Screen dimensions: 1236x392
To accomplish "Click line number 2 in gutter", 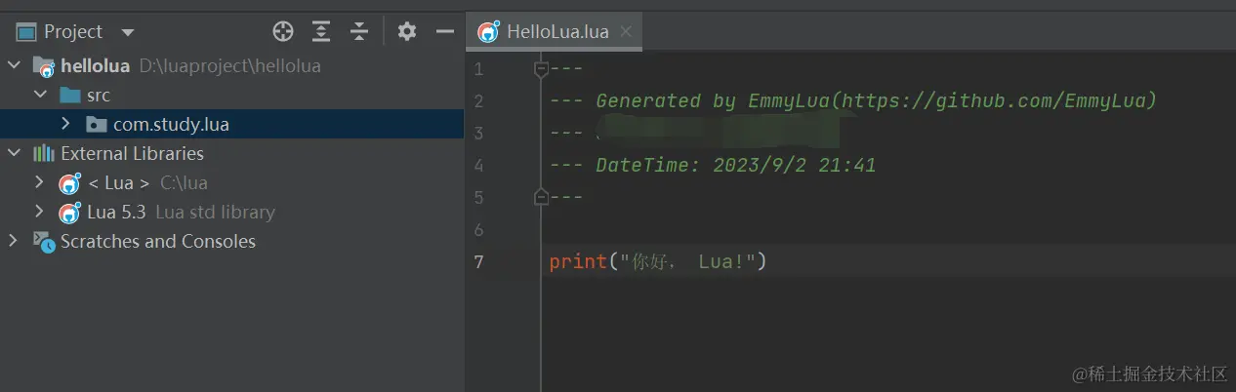I will pyautogui.click(x=478, y=100).
